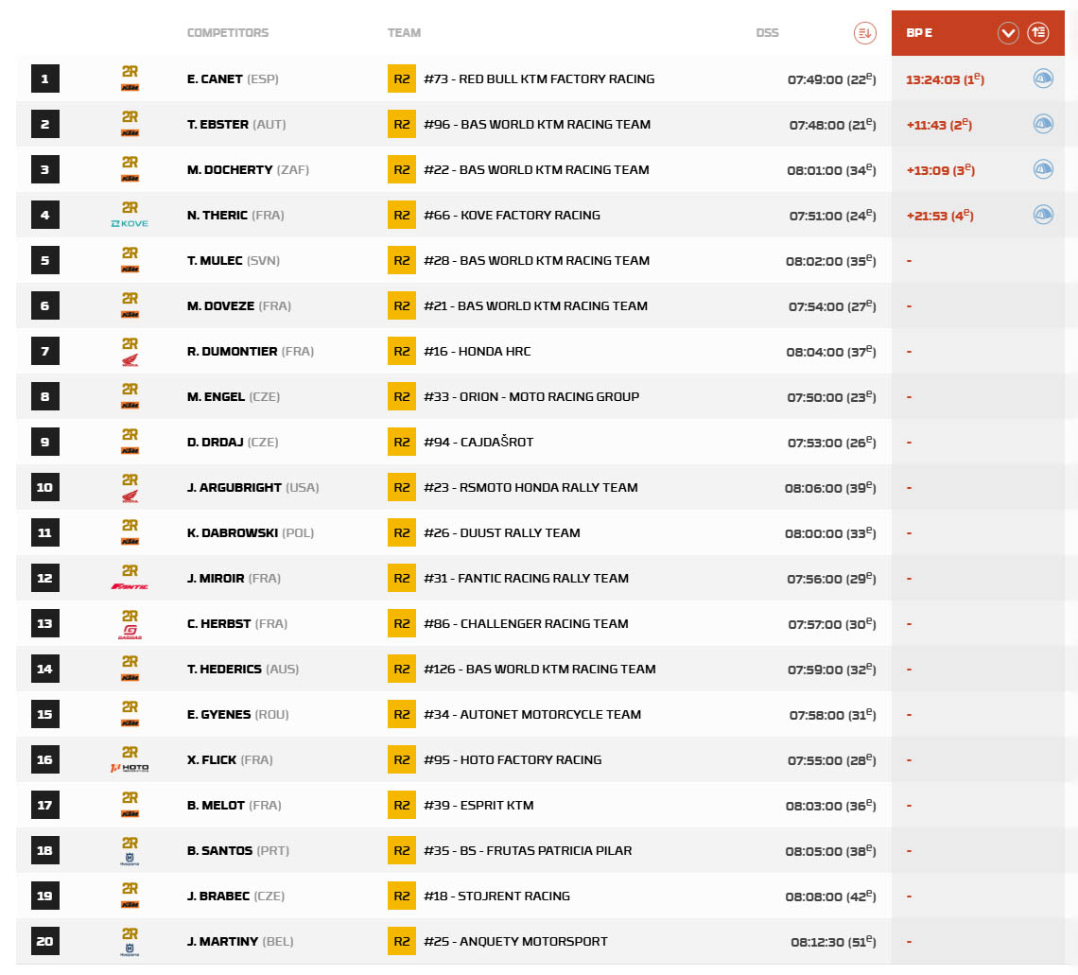Open the BP E column chevron dropdown

pyautogui.click(x=1008, y=33)
